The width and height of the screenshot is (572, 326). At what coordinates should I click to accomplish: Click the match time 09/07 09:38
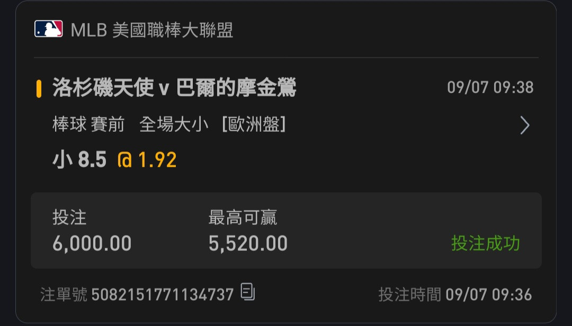(490, 87)
